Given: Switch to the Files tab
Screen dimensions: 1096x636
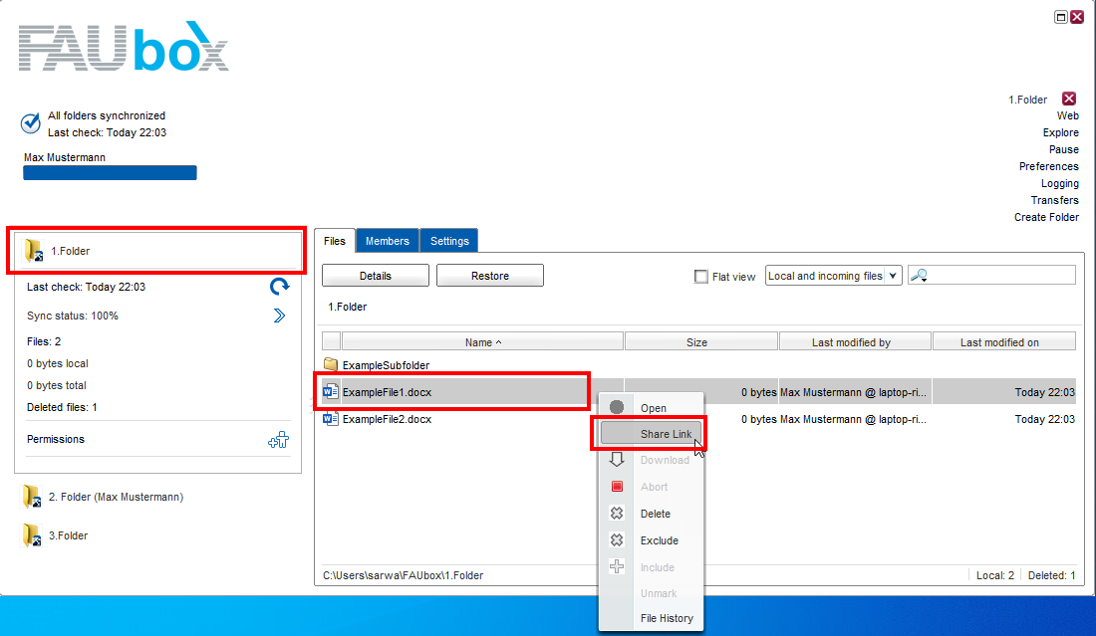Looking at the screenshot, I should (334, 241).
